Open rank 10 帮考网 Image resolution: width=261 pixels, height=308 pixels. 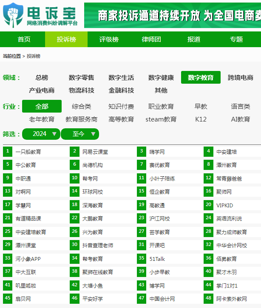(90, 178)
